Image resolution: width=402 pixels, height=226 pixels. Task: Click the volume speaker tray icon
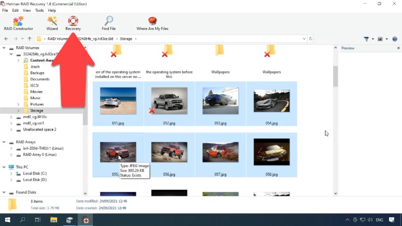[x=370, y=220]
